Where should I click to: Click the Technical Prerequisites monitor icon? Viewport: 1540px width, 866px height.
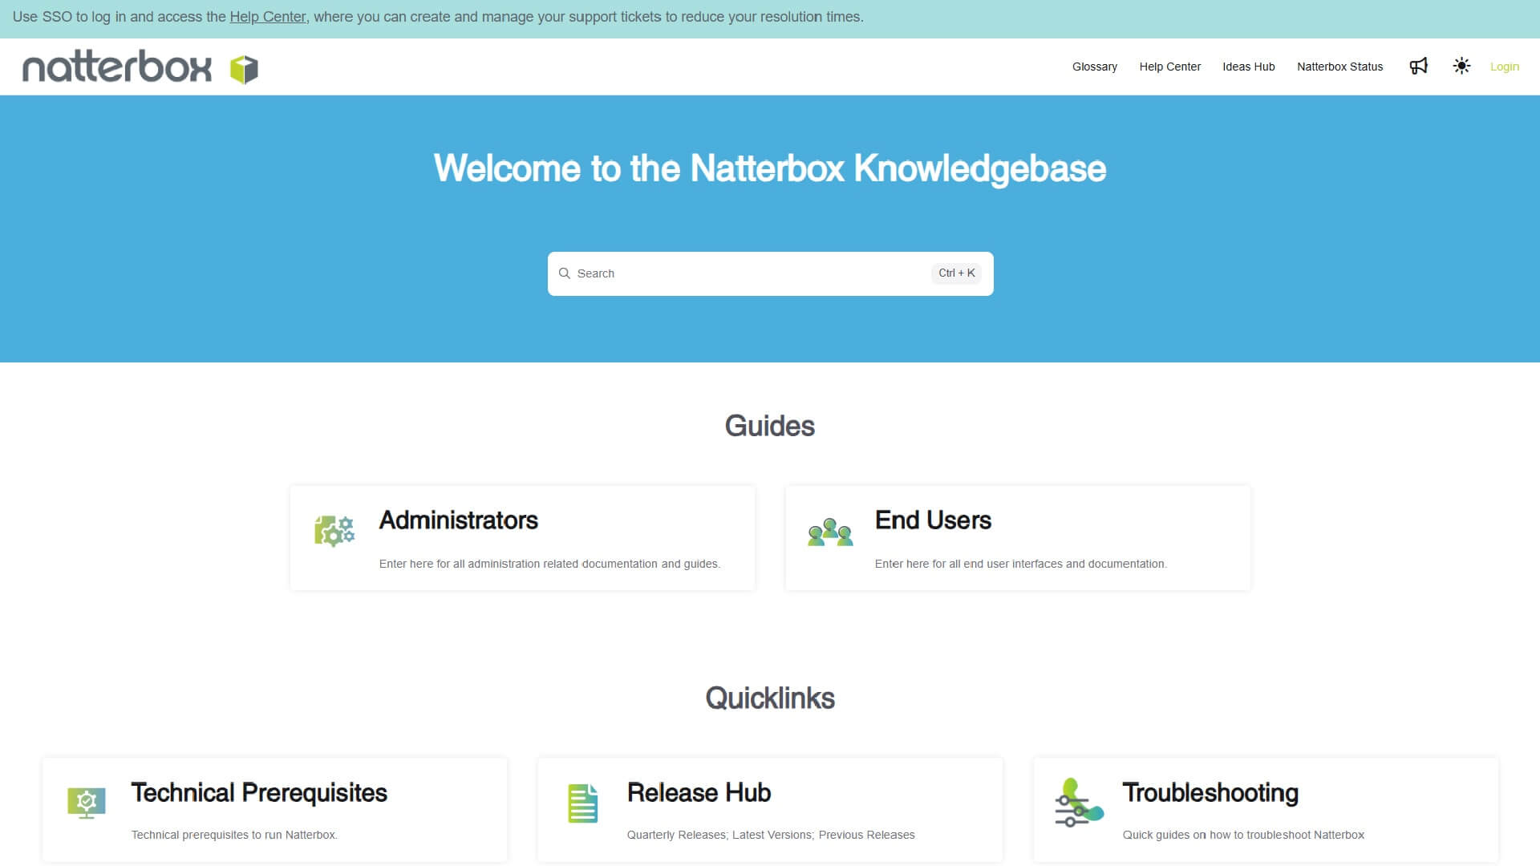(x=87, y=803)
